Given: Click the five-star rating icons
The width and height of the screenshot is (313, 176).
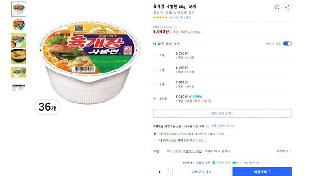Looking at the screenshot, I should 160,17.
